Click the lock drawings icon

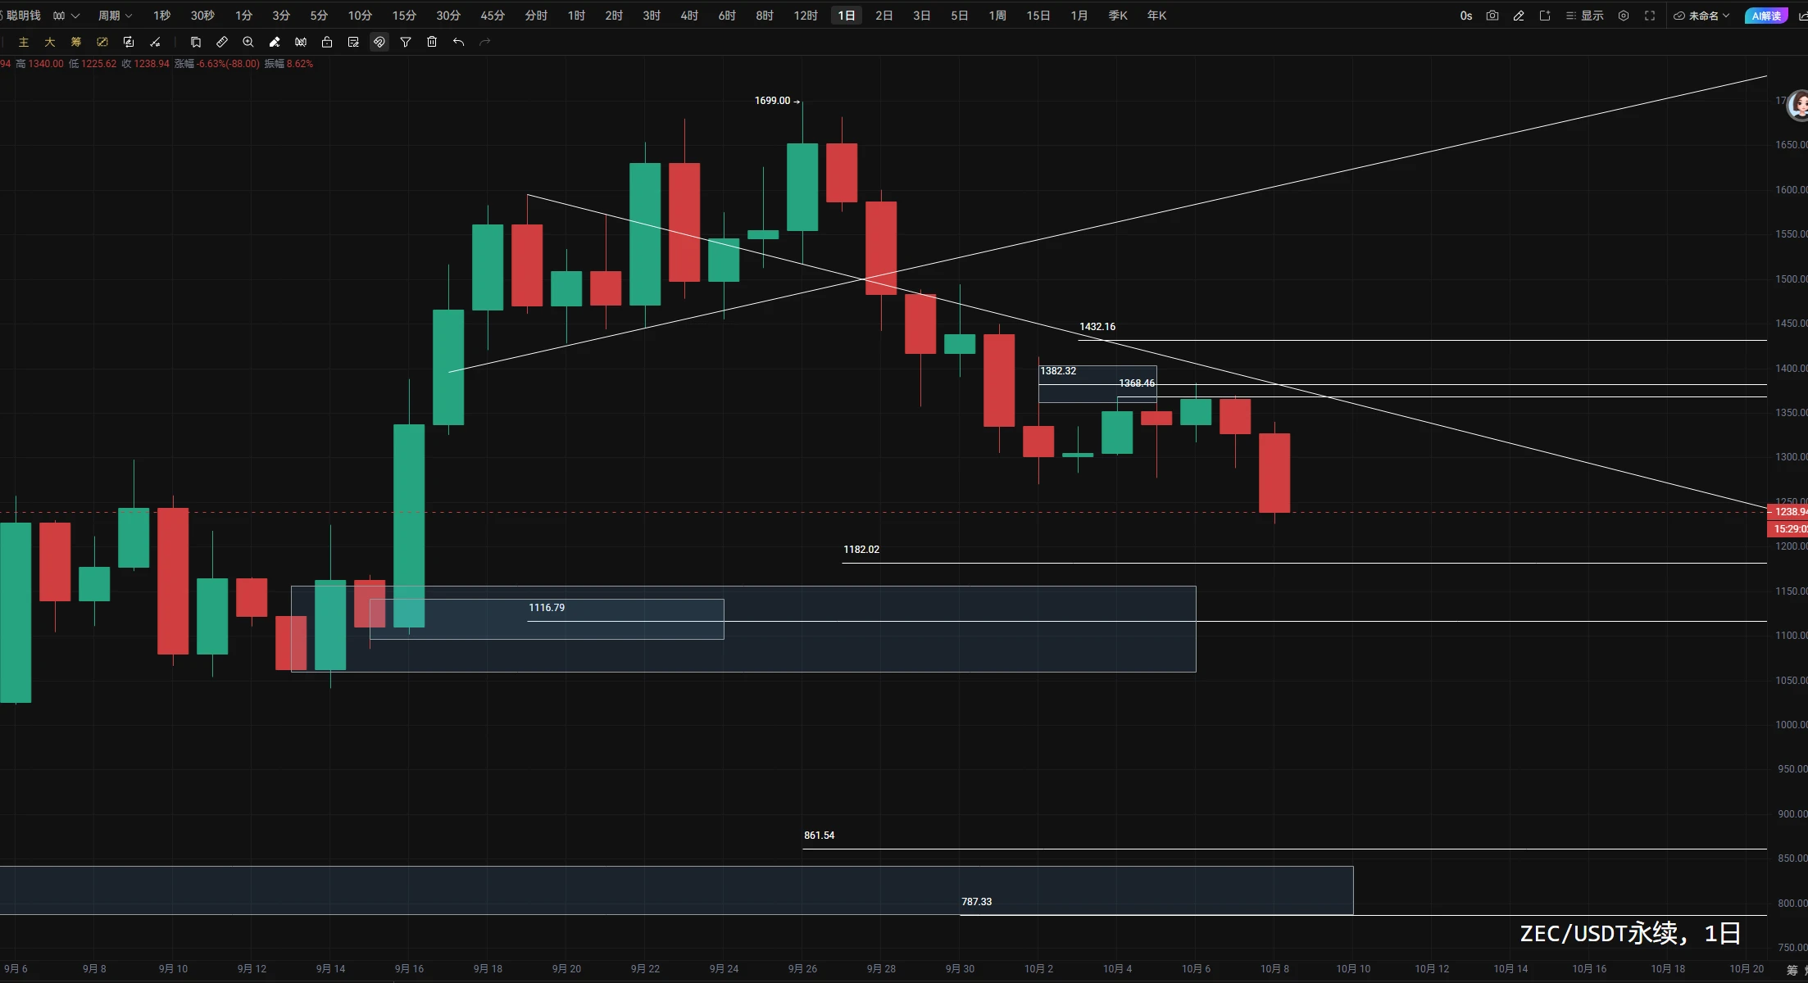coord(327,42)
